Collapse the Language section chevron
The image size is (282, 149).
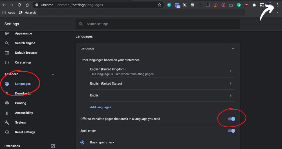click(x=233, y=49)
